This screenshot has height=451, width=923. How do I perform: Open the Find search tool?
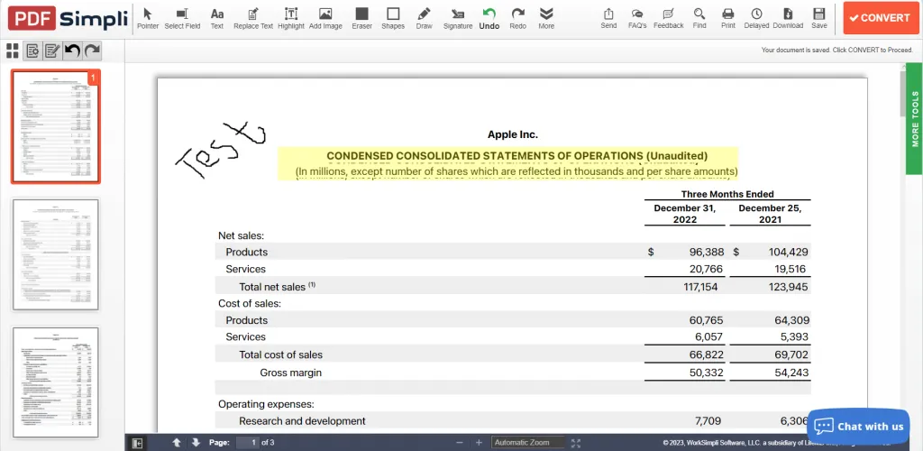(x=699, y=18)
